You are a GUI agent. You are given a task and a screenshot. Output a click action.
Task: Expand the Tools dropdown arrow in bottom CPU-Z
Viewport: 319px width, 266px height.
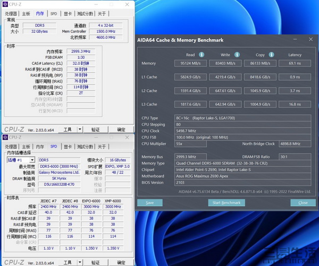point(80,262)
